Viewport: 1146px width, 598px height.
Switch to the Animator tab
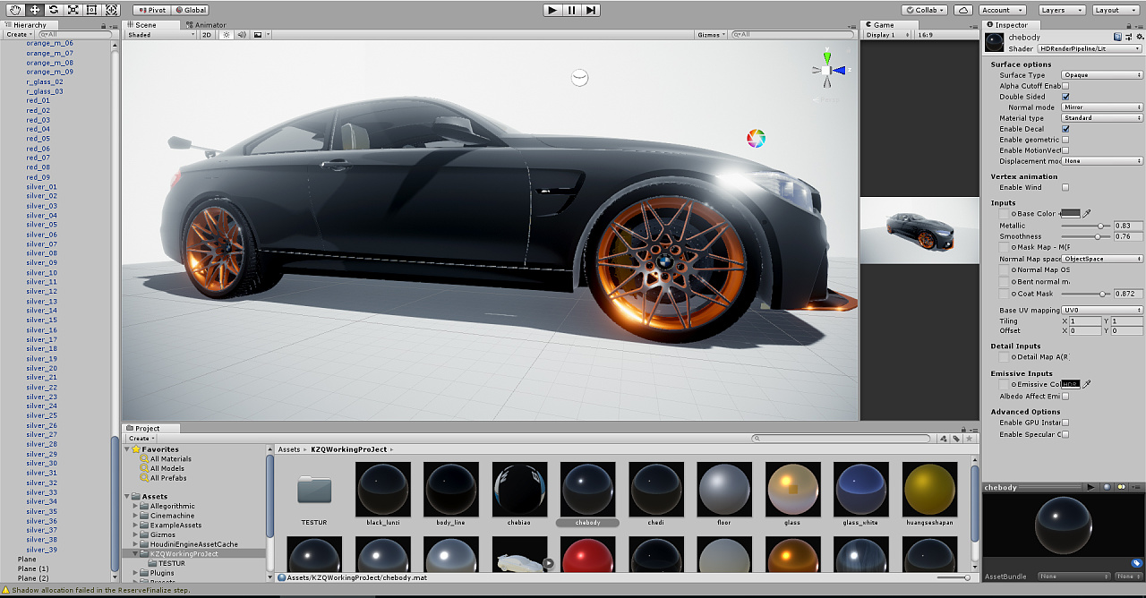(206, 25)
